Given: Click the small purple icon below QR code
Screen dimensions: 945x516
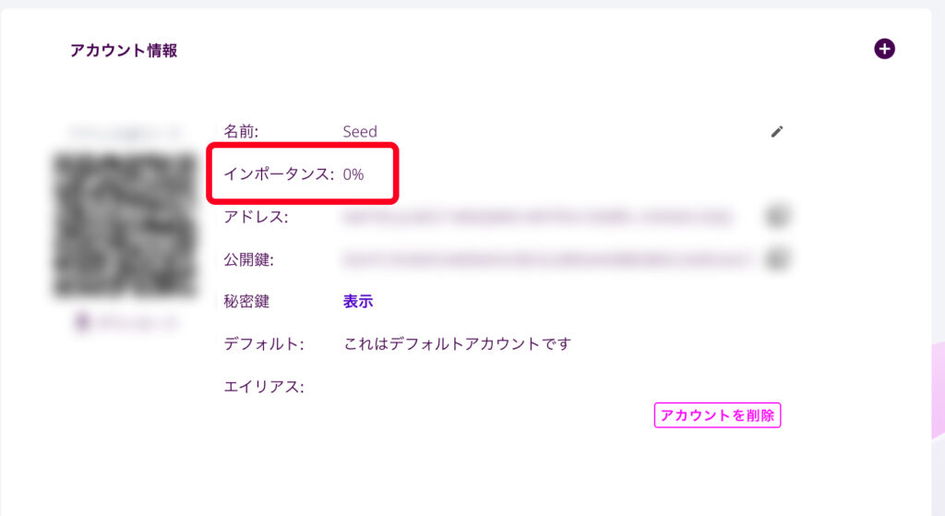Looking at the screenshot, I should click(x=82, y=322).
